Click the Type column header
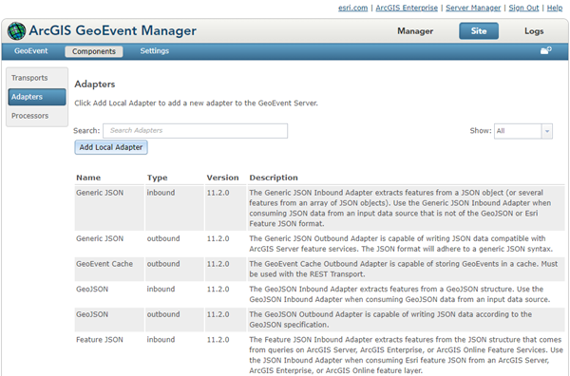Viewport: 570px width, 376px height. tap(157, 178)
